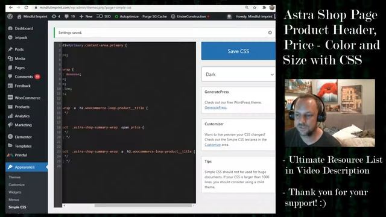Viewport: 386px width, 217px height.
Task: Open the browser extensions puzzle icon
Action: 264,8
